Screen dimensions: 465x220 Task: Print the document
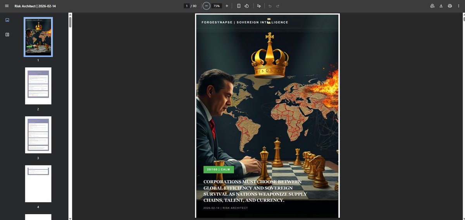449,6
